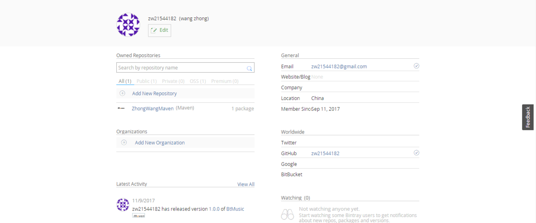Switch to the Public (1) tab
This screenshot has width=536, height=223.
click(x=147, y=81)
